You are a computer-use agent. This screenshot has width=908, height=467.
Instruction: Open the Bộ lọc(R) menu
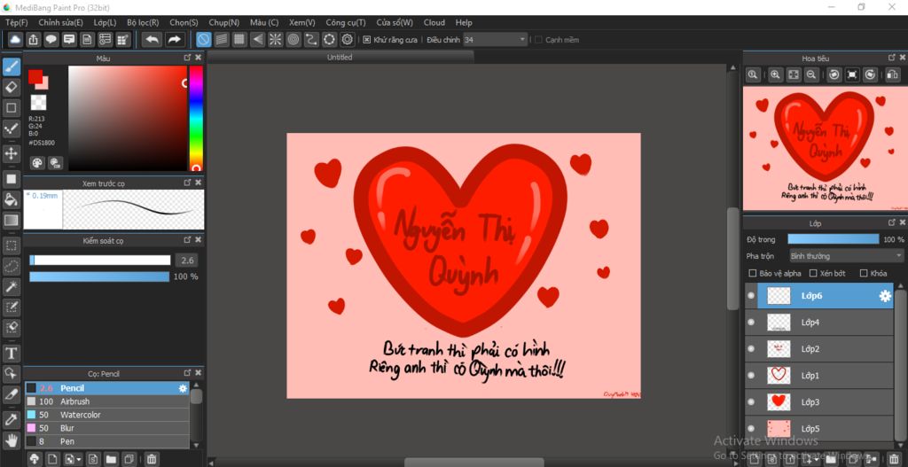[143, 22]
